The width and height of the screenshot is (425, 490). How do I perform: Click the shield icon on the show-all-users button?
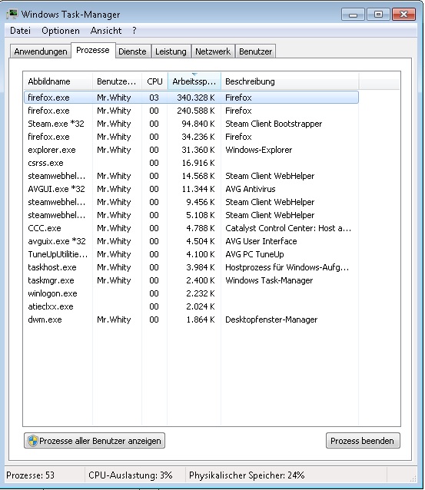33,441
